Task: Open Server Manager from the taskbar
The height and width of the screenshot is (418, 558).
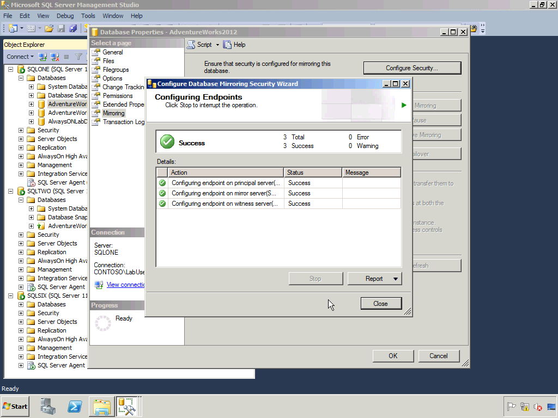Action: 47,406
